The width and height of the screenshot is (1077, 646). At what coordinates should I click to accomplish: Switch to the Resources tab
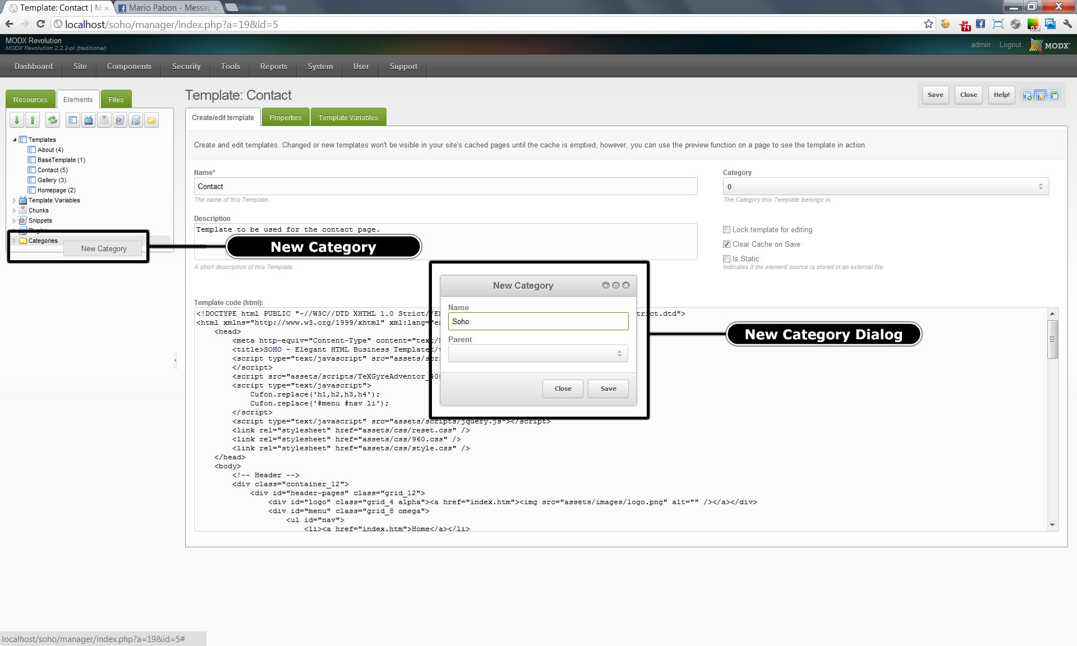[30, 99]
